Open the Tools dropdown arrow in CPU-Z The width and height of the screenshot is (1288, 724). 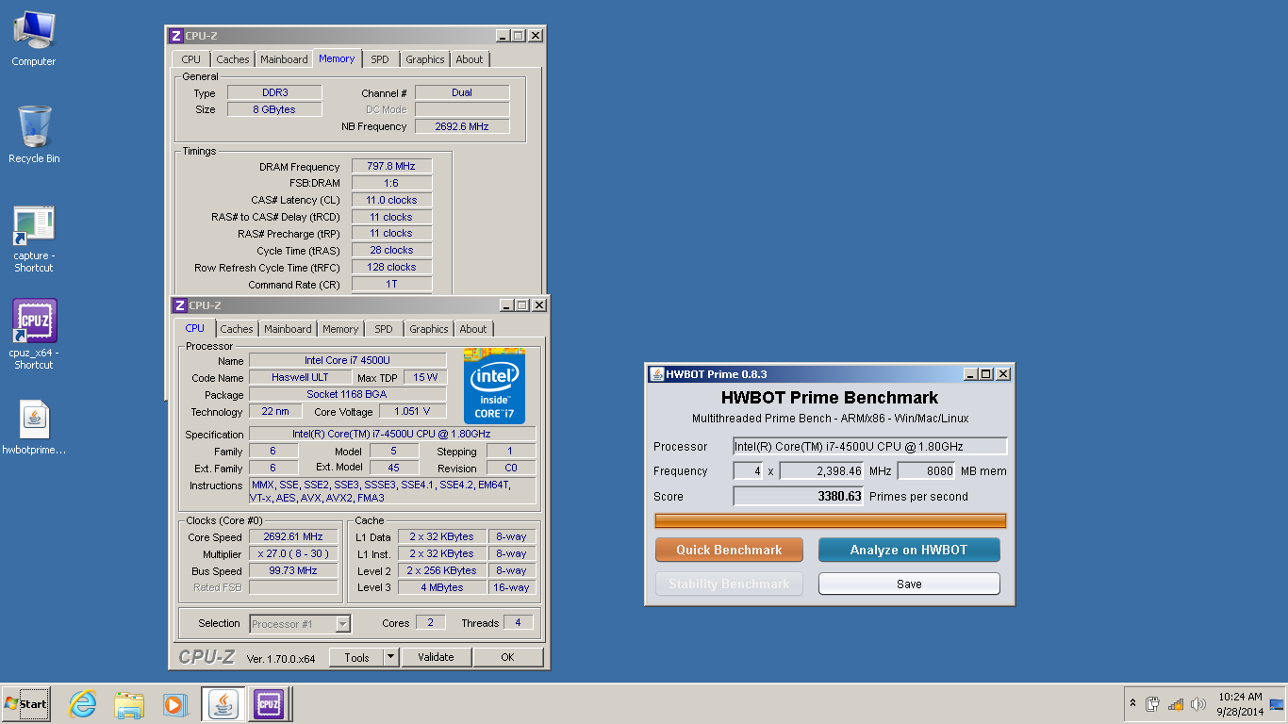(391, 657)
